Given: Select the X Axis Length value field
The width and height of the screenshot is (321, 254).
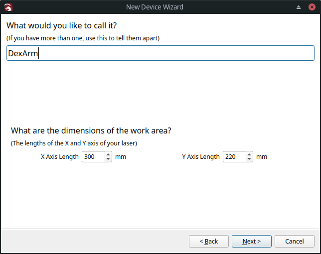Looking at the screenshot, I should point(94,157).
